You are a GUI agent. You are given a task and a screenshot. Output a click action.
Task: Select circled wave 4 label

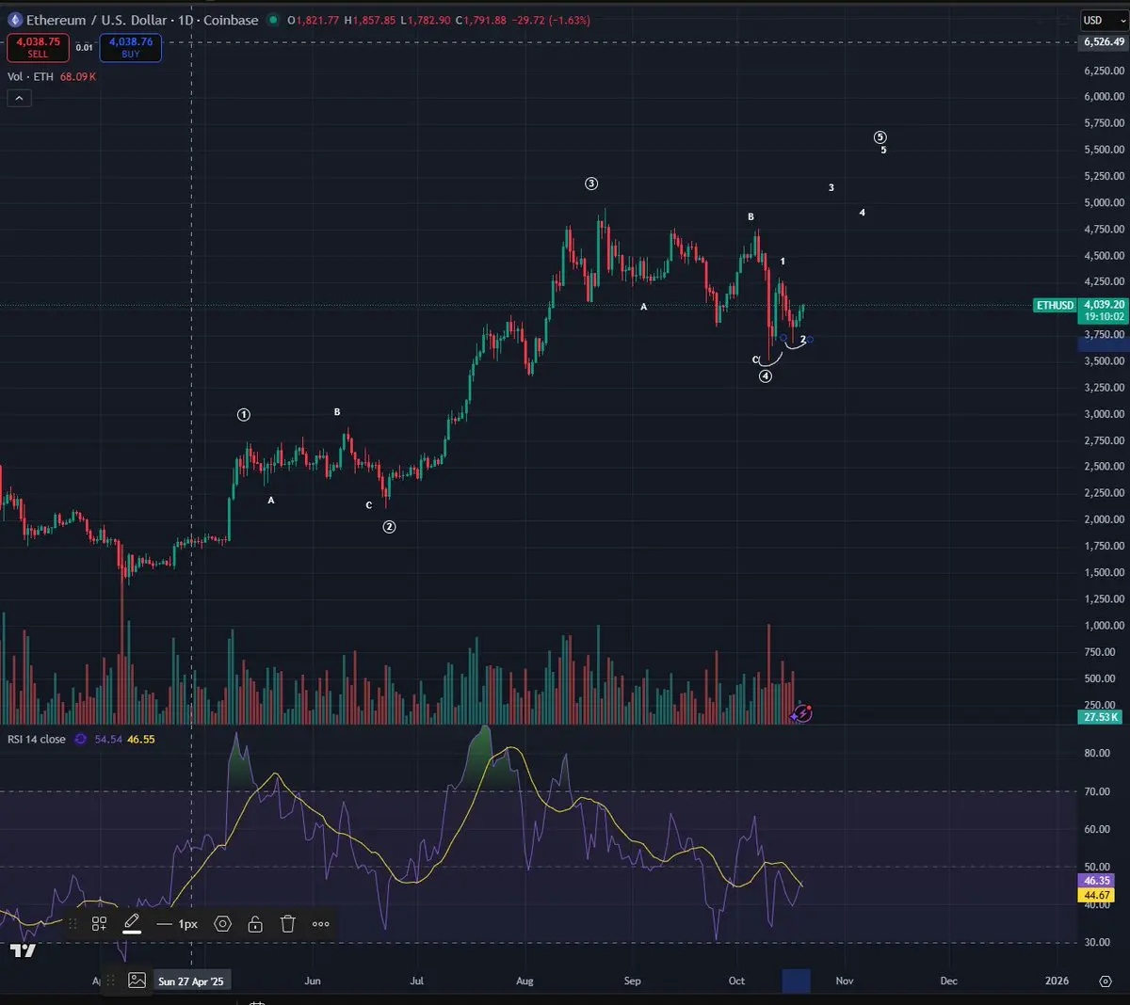point(766,376)
